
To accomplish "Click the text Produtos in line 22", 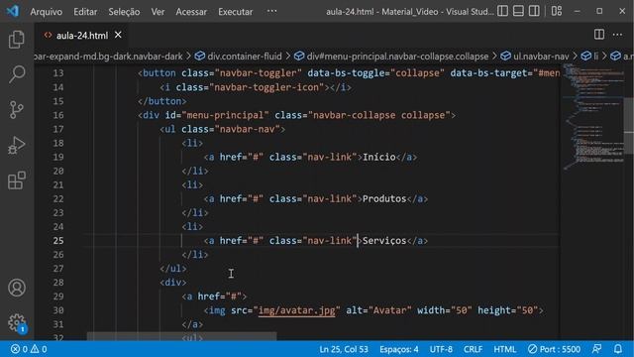I will (384, 198).
